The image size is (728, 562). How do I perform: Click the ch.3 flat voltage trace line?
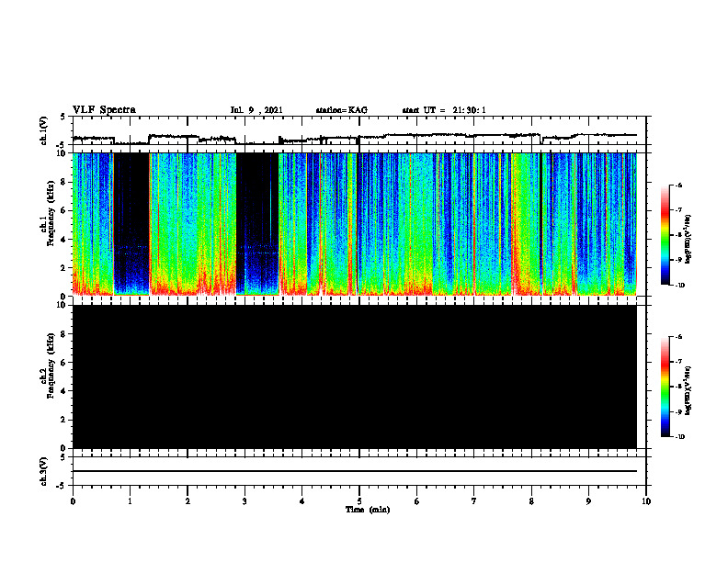pyautogui.click(x=355, y=471)
